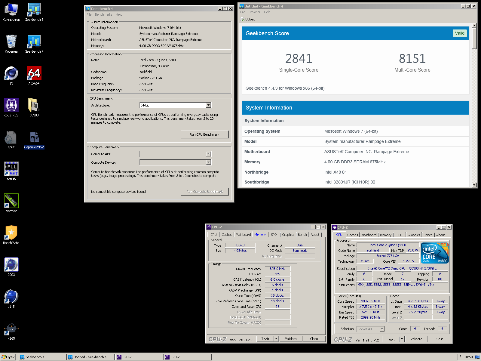This screenshot has width=481, height=361.
Task: Click Run CPU Benchmark button
Action: (204, 134)
